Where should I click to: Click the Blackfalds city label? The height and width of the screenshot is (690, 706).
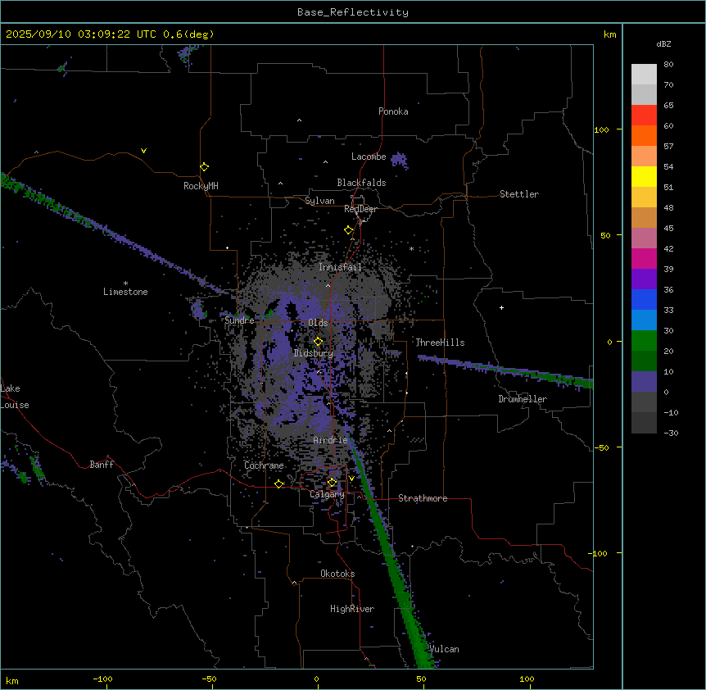(x=361, y=183)
